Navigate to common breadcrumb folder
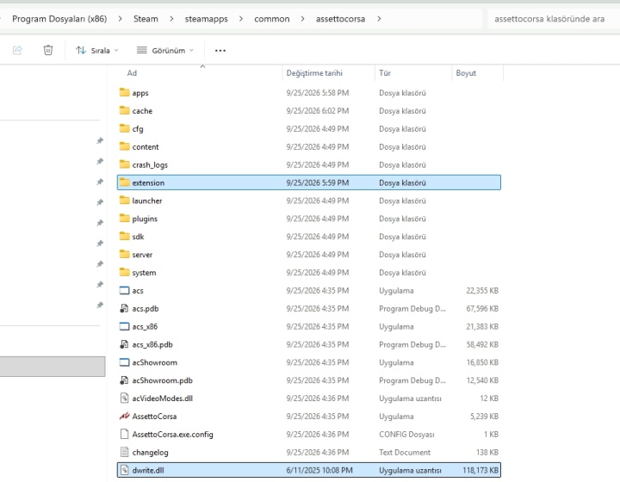Screen dimensions: 620x482 (271, 19)
